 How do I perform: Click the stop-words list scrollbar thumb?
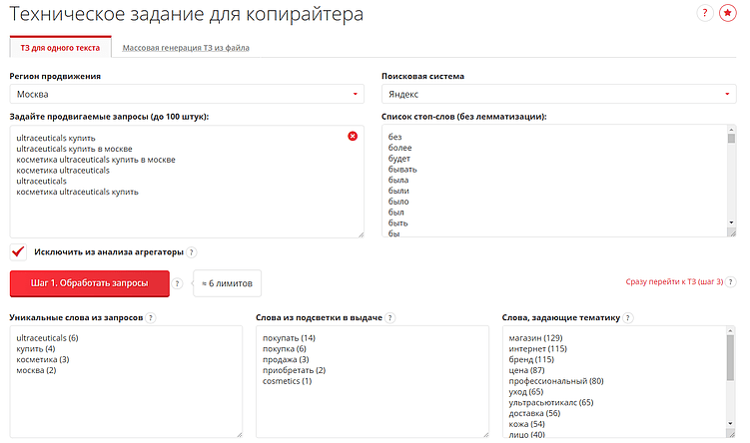731,138
